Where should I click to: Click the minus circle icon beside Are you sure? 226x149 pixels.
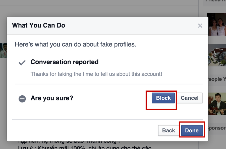click(22, 99)
